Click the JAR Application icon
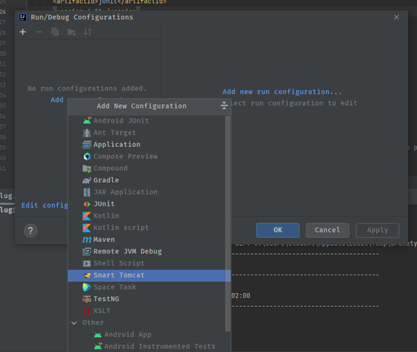The image size is (417, 352). coord(87,192)
